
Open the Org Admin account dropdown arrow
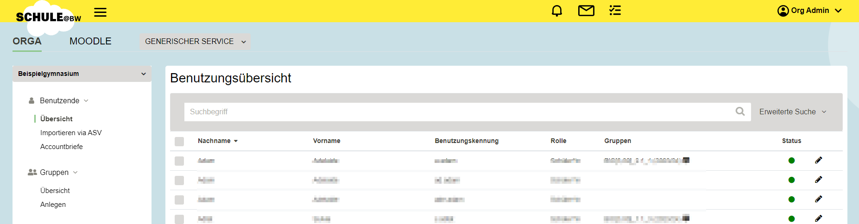coord(838,11)
